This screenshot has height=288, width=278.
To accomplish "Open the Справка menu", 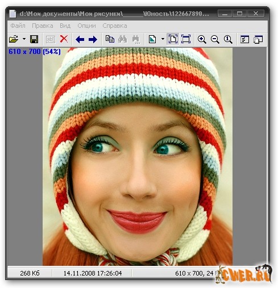I will click(115, 26).
